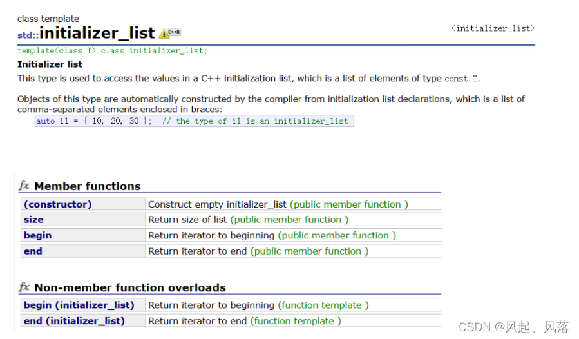
Task: Click the bold 'Initializer list' subheading
Action: coord(50,64)
